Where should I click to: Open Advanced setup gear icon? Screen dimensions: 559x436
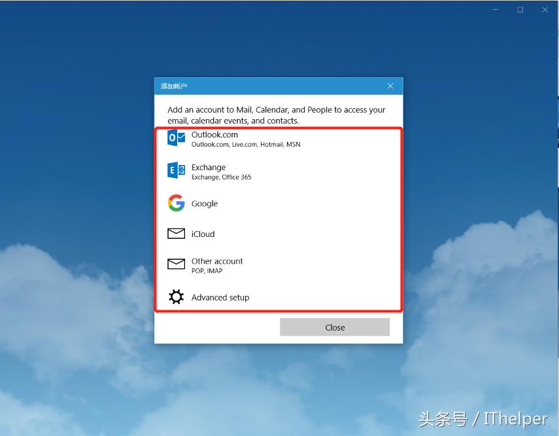(177, 297)
